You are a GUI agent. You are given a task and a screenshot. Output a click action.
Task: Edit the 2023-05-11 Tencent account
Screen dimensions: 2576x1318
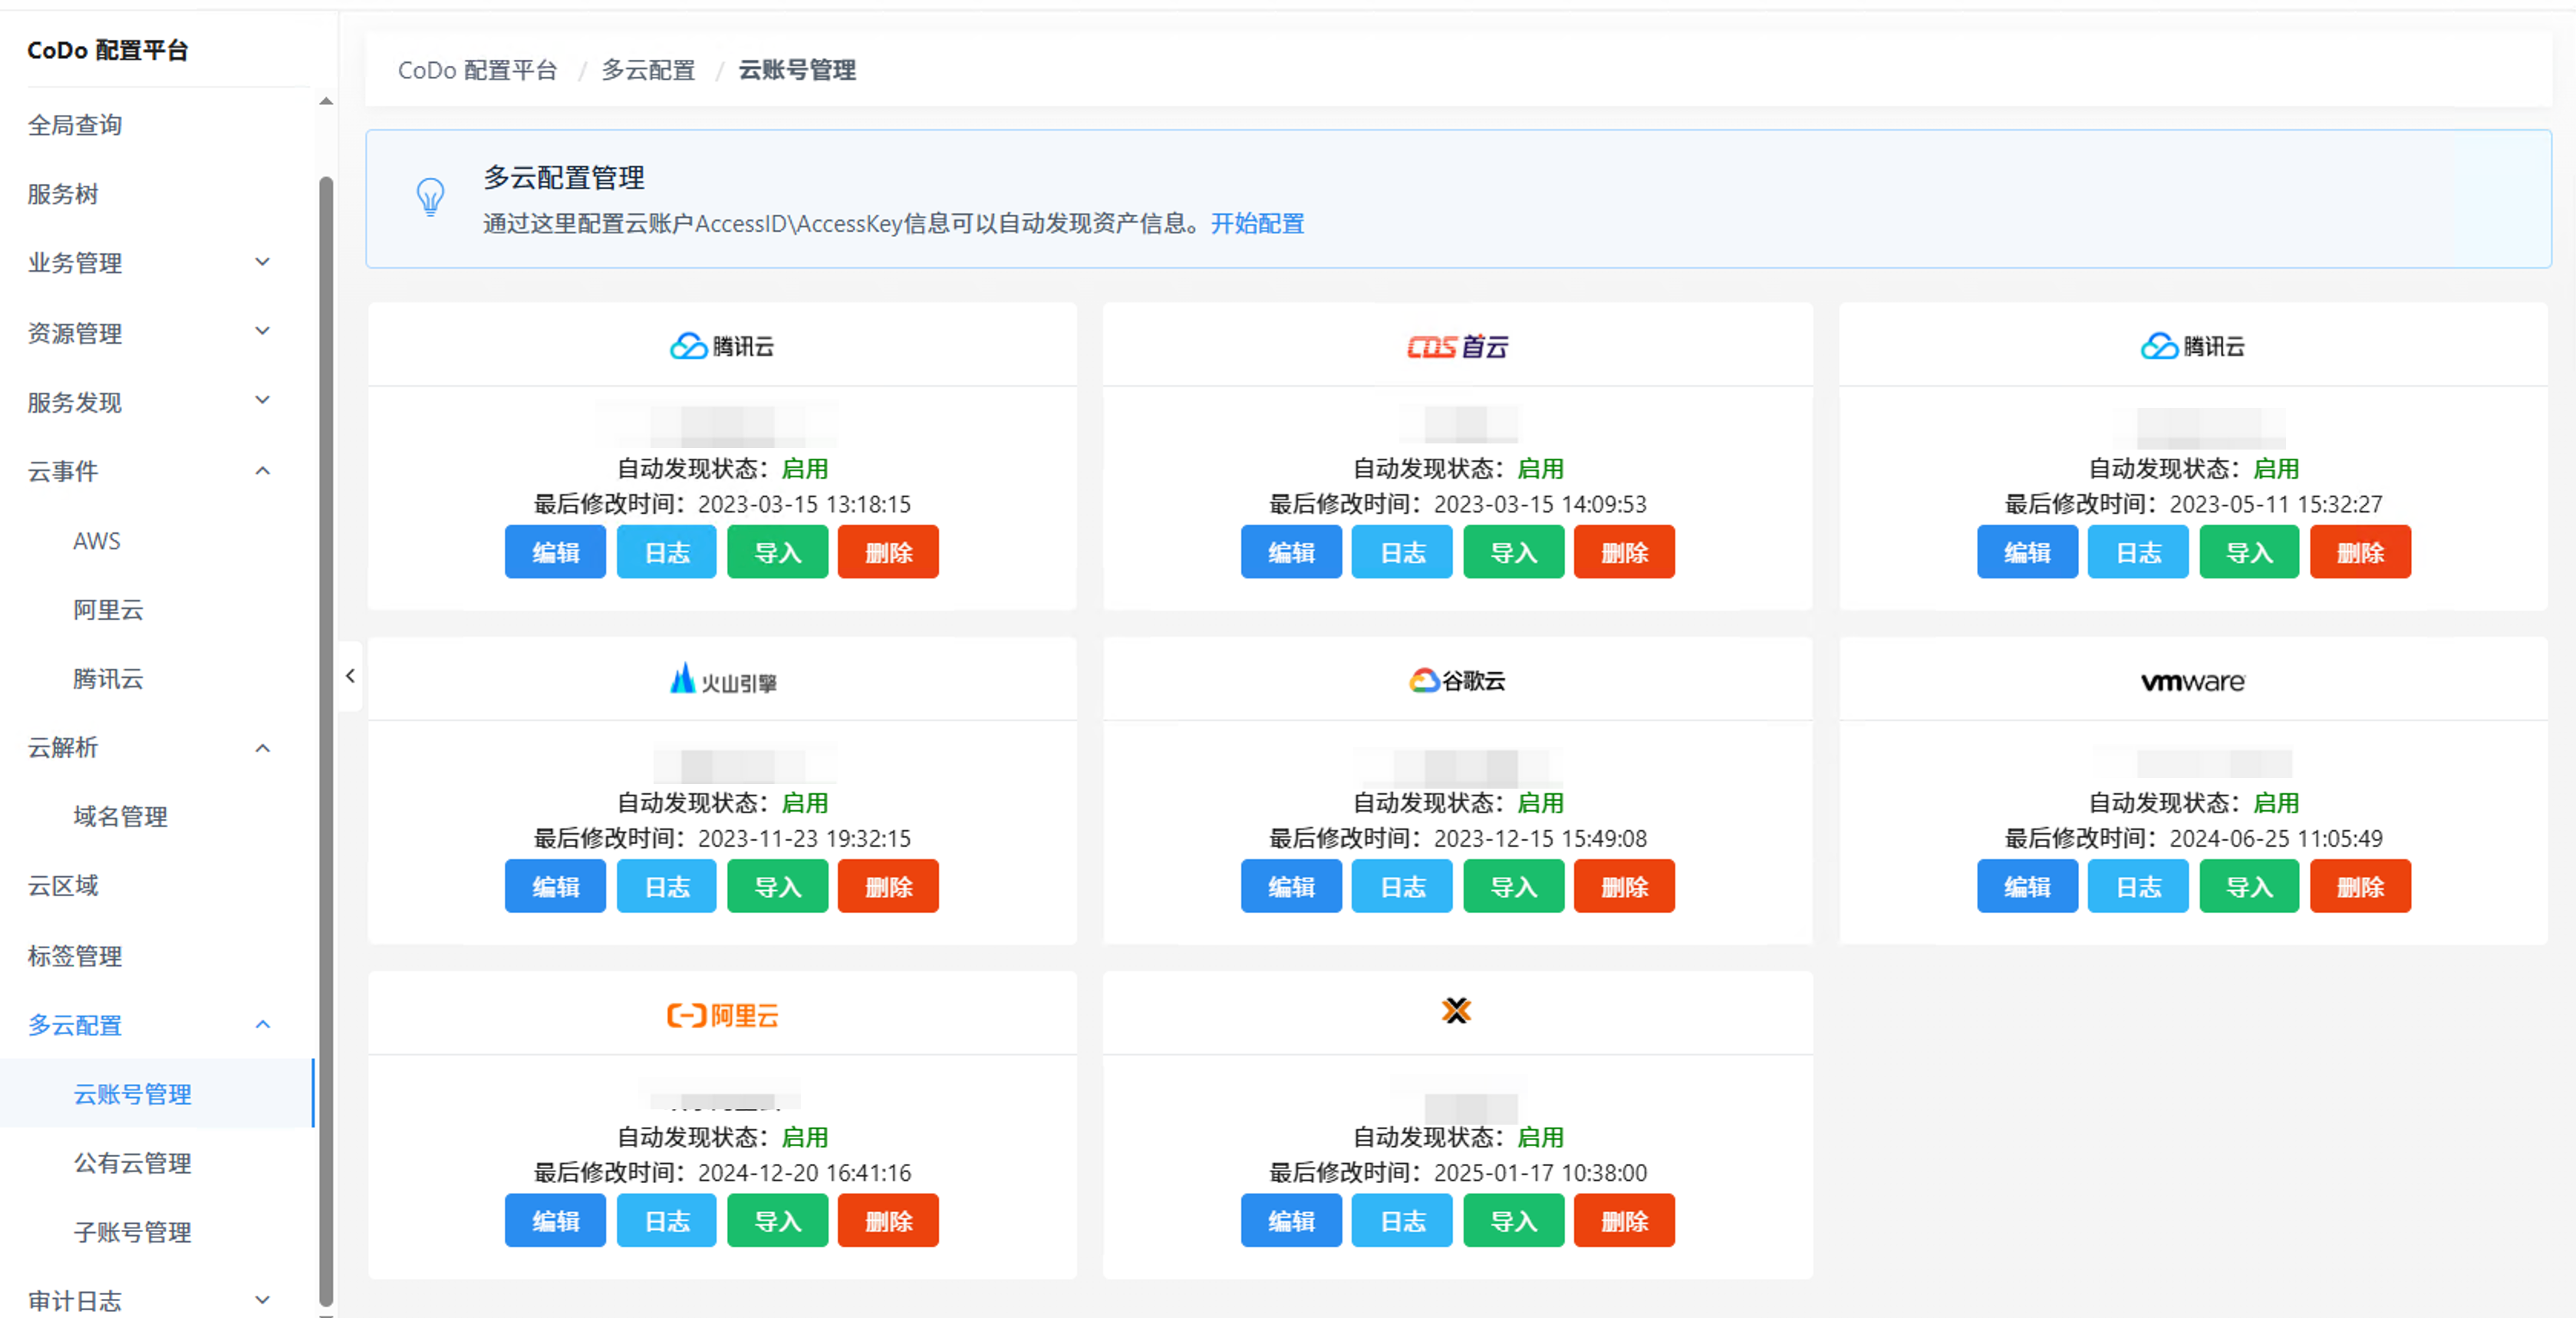pos(2027,552)
